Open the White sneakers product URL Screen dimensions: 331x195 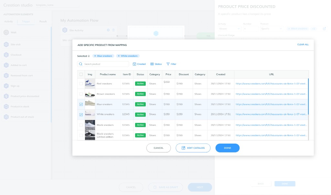coord(271,114)
